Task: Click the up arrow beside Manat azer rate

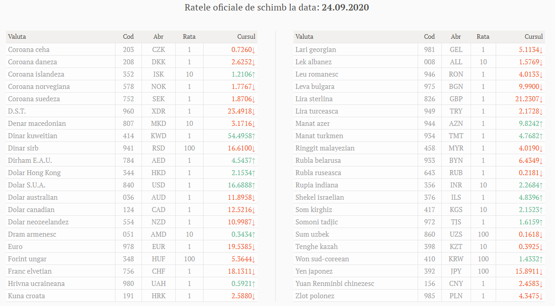Action: pyautogui.click(x=541, y=124)
